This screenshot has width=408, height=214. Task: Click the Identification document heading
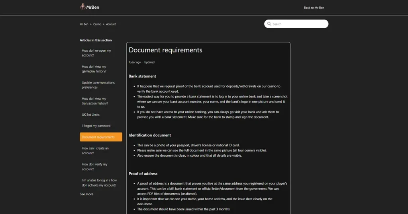coord(150,135)
